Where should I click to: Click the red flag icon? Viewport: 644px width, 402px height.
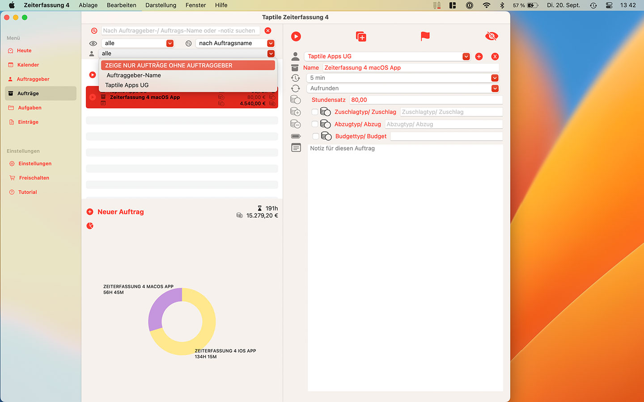[425, 36]
